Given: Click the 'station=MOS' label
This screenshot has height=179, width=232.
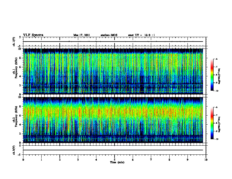Looking at the screenshot, I should tap(109, 35).
